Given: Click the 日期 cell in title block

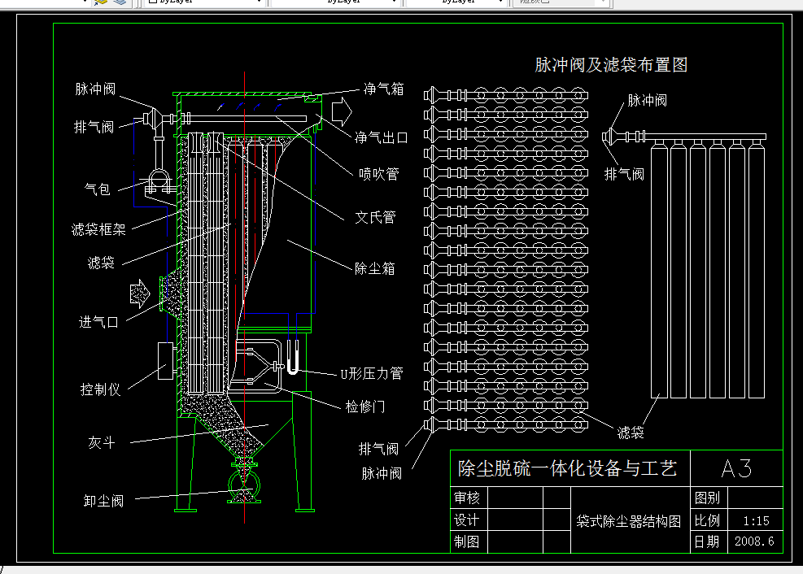Looking at the screenshot, I should click(707, 541).
